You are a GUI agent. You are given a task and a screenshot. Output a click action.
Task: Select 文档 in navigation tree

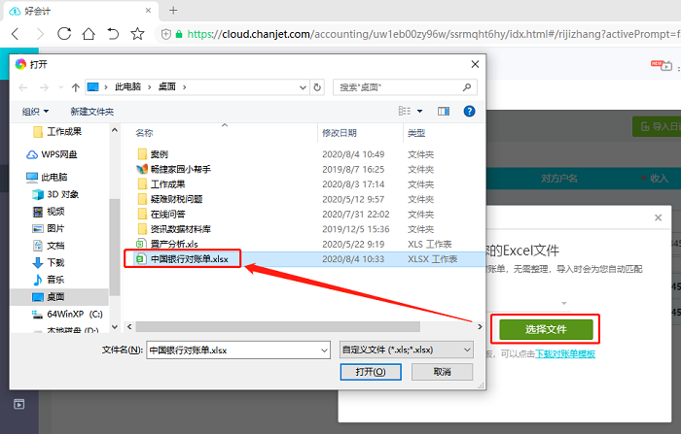pos(49,246)
